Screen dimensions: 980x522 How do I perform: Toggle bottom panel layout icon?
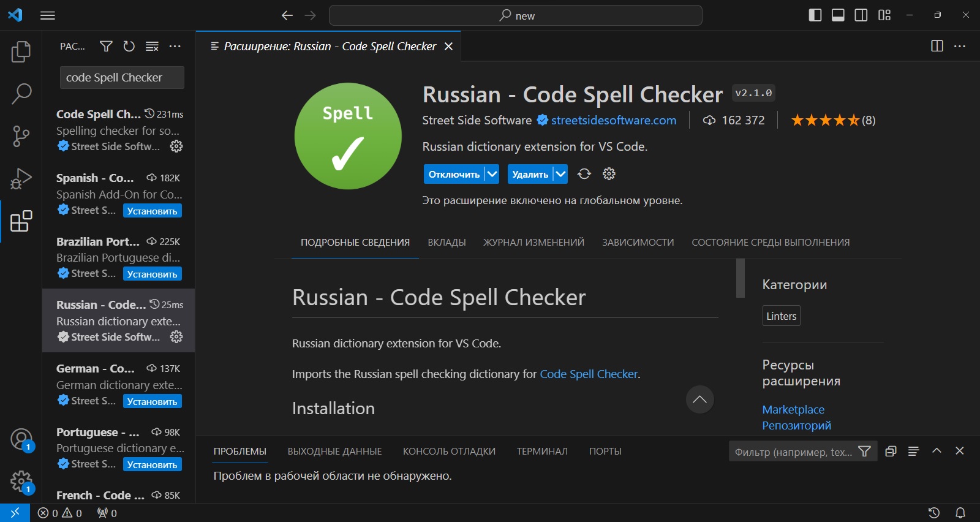[x=838, y=15]
